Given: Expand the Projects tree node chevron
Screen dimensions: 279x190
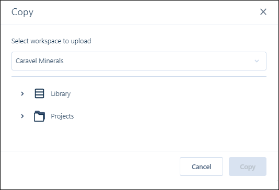Looking at the screenshot, I should pos(22,116).
